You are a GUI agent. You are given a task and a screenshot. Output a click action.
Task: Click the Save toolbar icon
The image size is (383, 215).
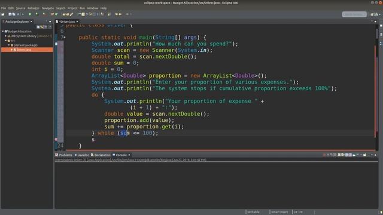(10, 14)
